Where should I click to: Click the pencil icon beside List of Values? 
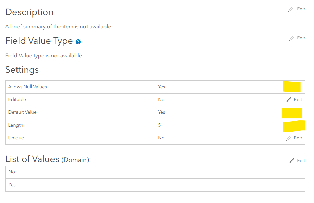pyautogui.click(x=291, y=160)
